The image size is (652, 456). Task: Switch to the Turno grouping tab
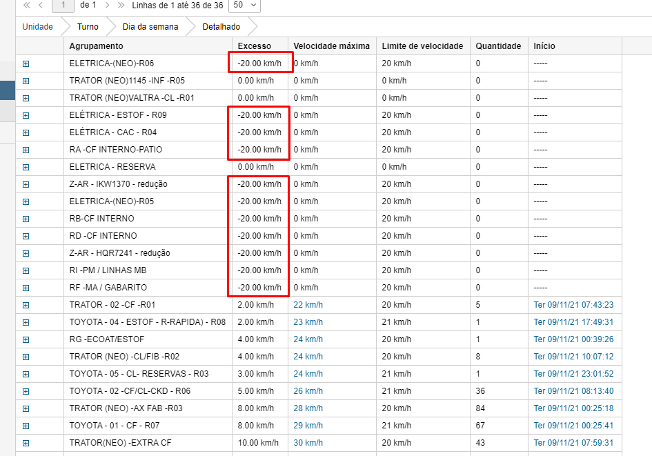click(x=88, y=27)
